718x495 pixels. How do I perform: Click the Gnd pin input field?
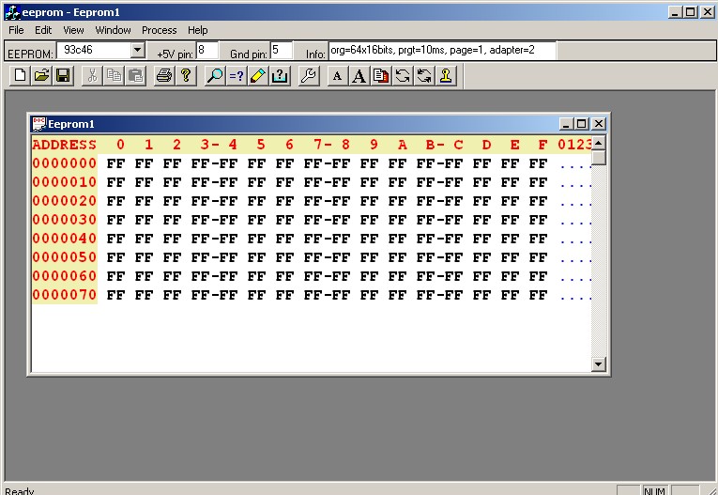281,50
